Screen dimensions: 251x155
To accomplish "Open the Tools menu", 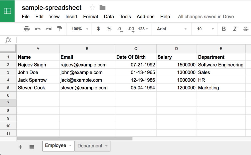I will click(x=125, y=17).
